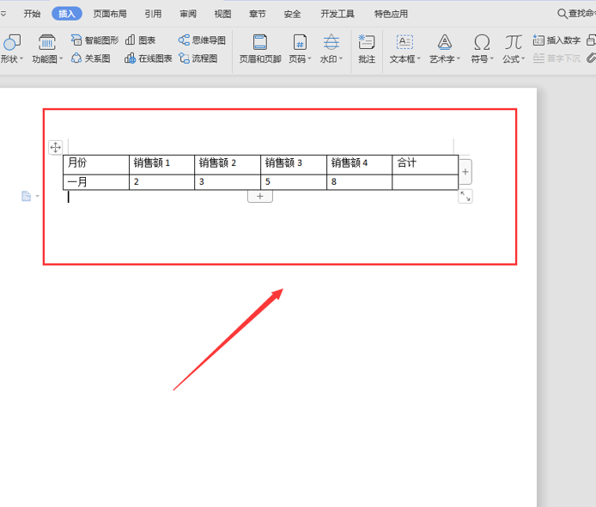
Task: Expand the 艺术字 dropdown arrow
Action: tap(458, 58)
